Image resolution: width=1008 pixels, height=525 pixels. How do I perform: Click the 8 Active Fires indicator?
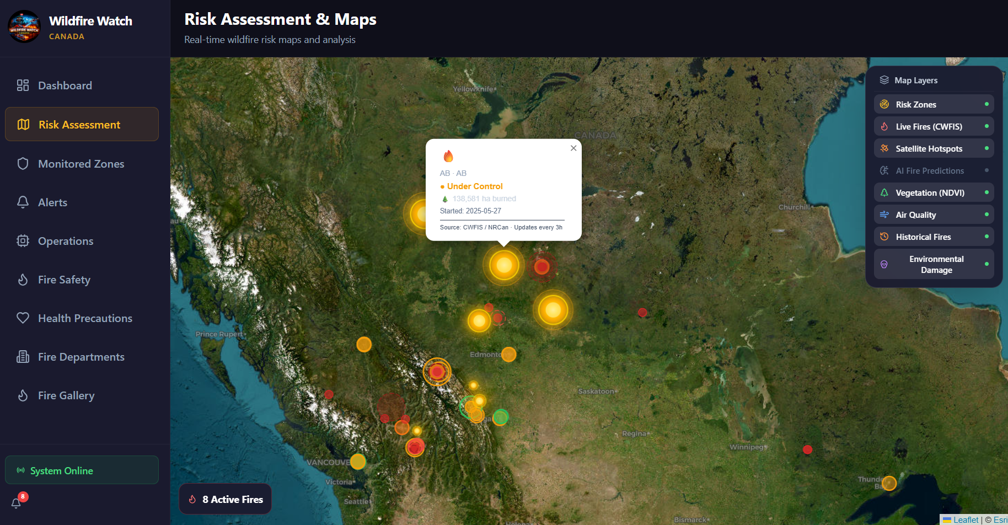point(225,499)
